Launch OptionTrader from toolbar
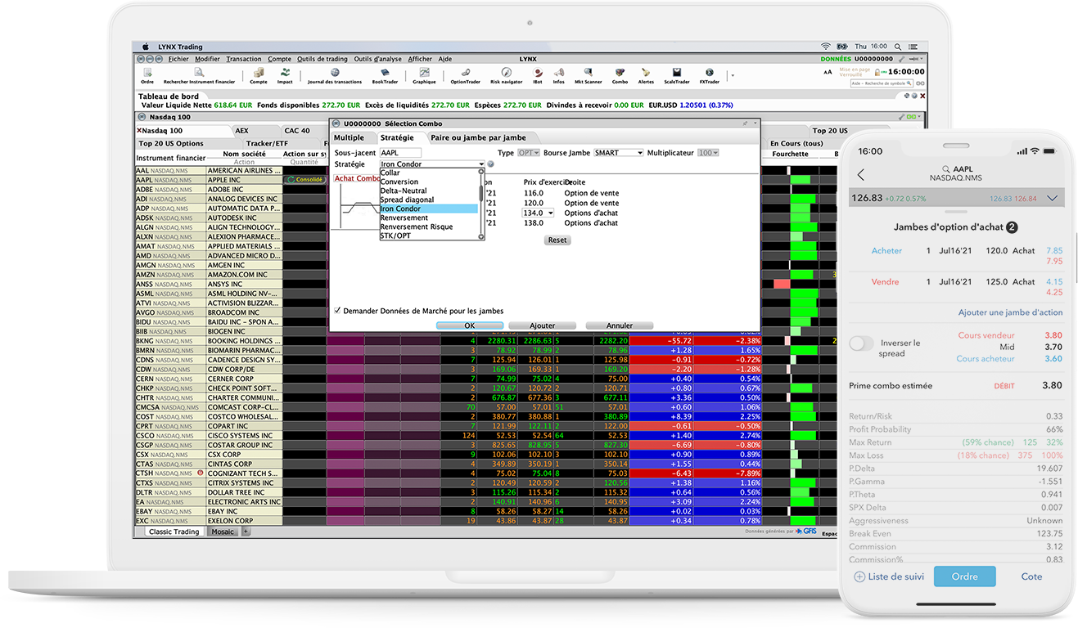The height and width of the screenshot is (628, 1087). pos(465,76)
